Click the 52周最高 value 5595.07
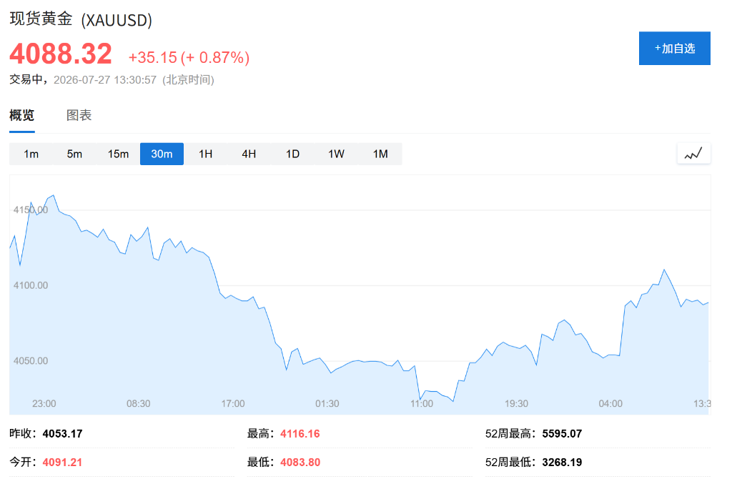This screenshot has width=732, height=484. click(x=562, y=433)
